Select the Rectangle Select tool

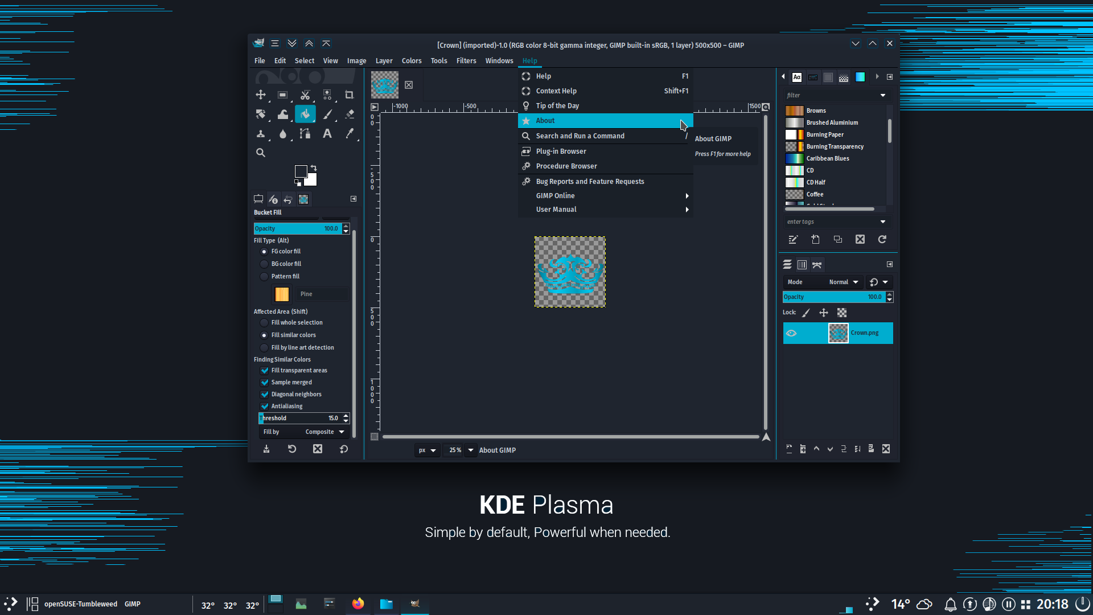[282, 95]
